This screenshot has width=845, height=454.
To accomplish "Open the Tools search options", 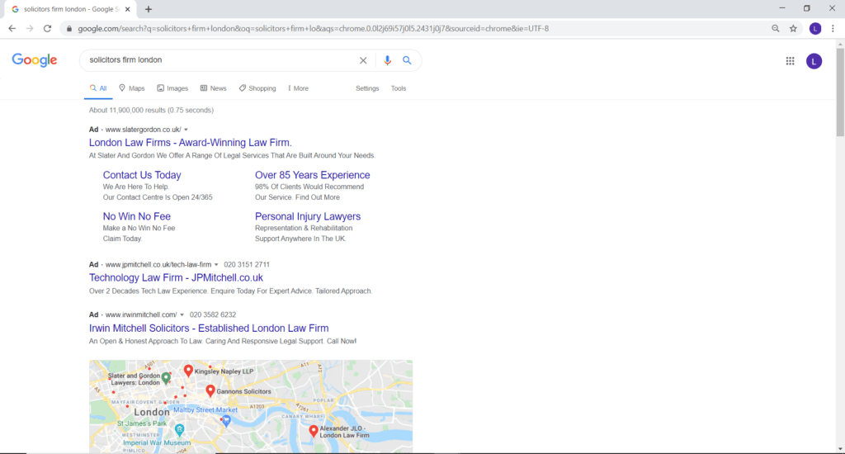I will pyautogui.click(x=399, y=88).
